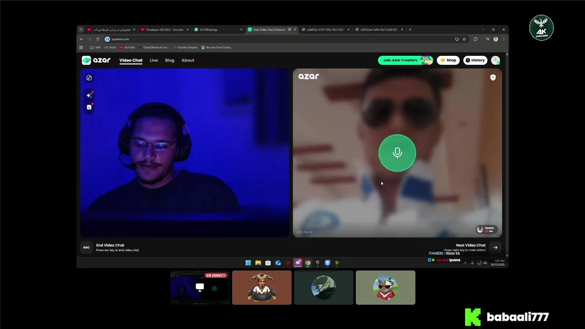Open the Video Chat tab

pyautogui.click(x=131, y=60)
